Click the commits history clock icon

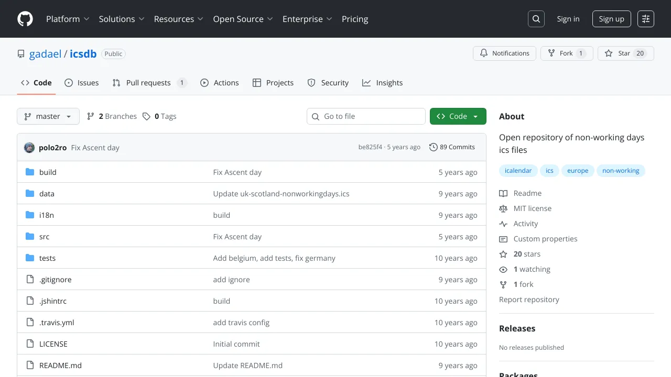click(x=433, y=147)
